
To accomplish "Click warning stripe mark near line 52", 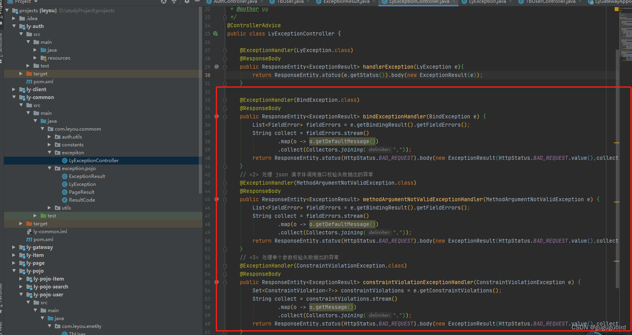I will click(x=617, y=261).
